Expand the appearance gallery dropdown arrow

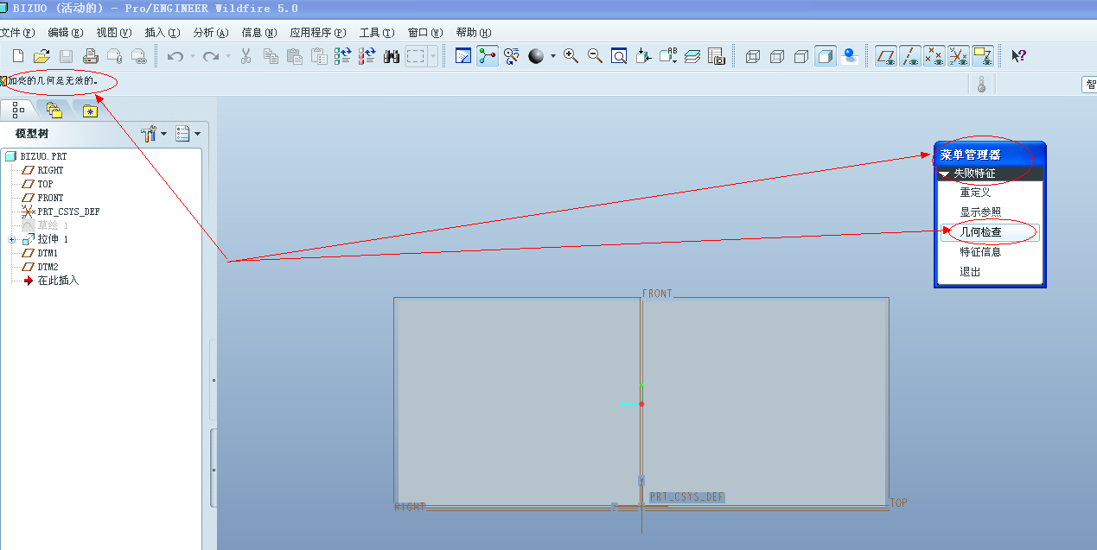[x=553, y=56]
